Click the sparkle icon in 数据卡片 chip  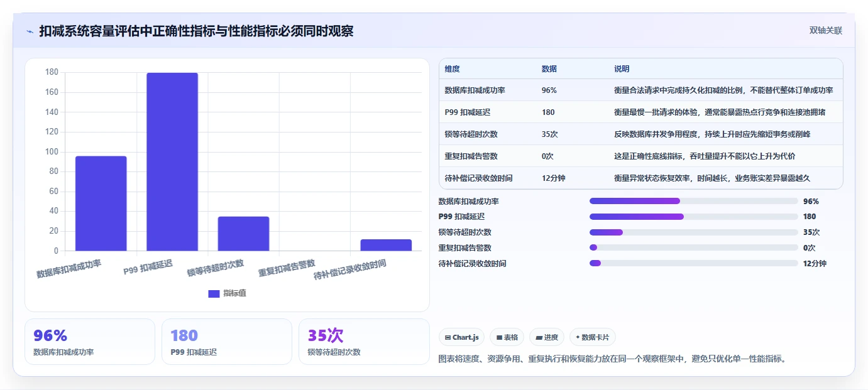coord(578,337)
